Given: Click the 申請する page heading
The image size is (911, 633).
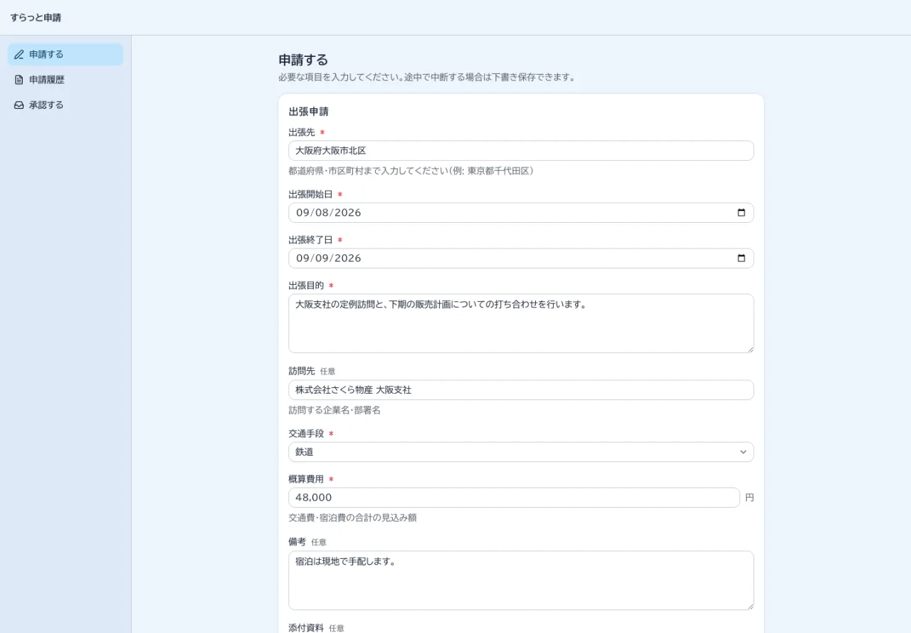Looking at the screenshot, I should 303,60.
